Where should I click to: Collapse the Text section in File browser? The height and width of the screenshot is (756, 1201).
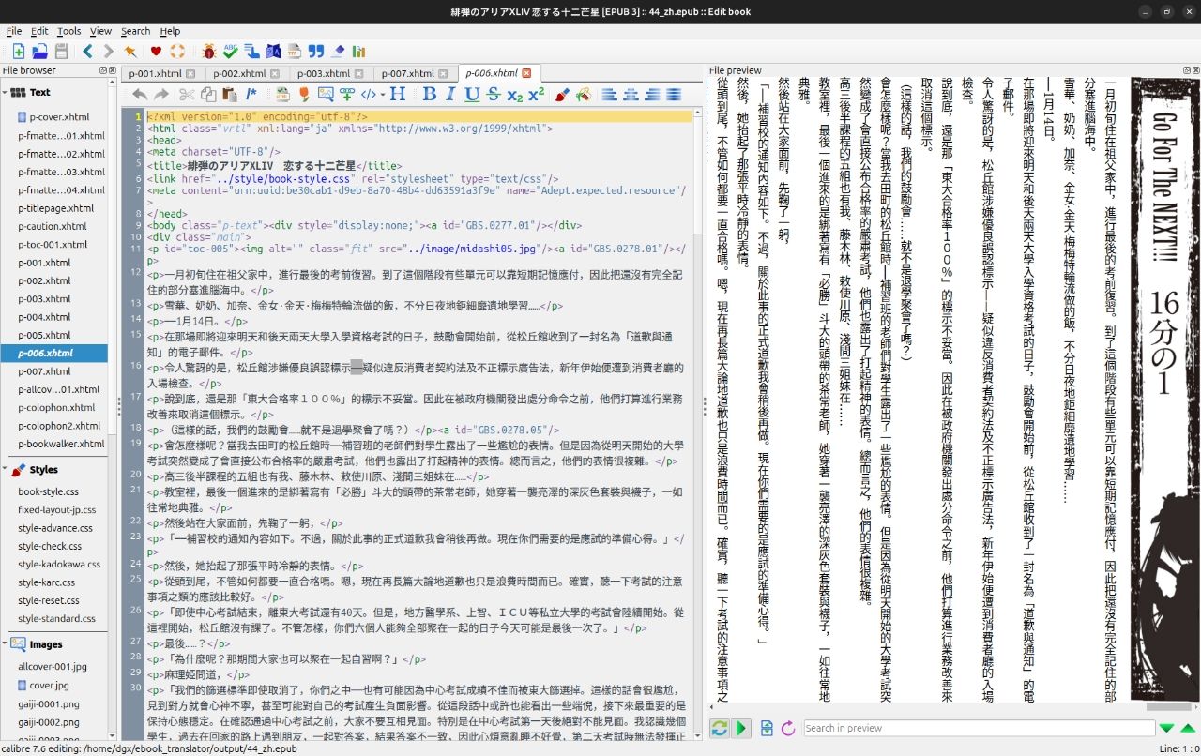5,92
